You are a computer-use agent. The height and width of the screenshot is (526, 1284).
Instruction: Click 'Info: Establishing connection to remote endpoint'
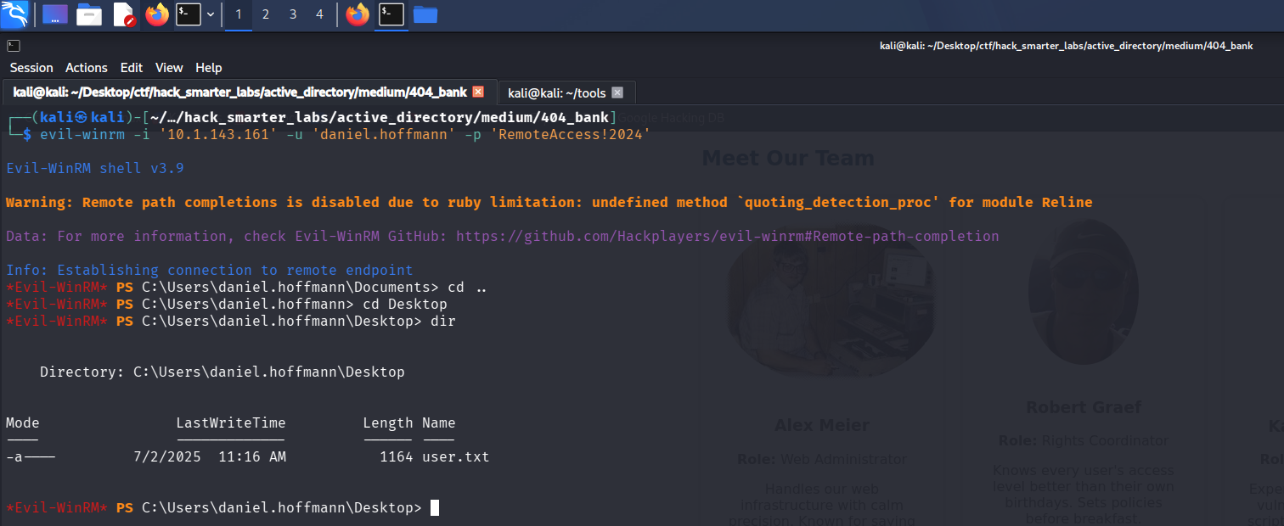point(210,270)
